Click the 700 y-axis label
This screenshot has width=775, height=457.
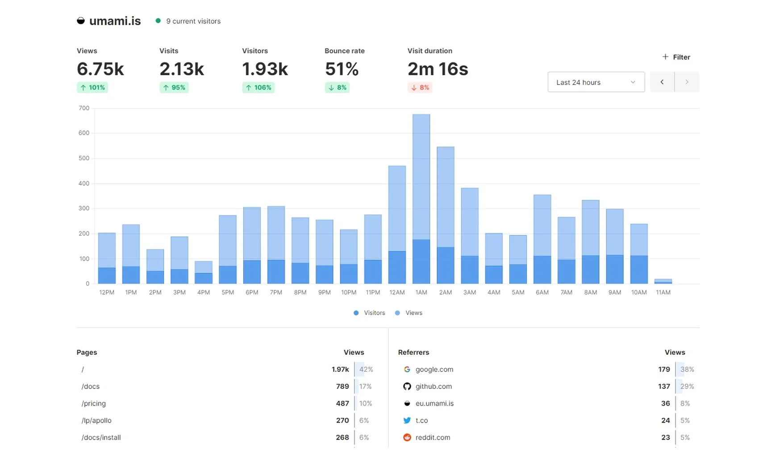pyautogui.click(x=84, y=108)
